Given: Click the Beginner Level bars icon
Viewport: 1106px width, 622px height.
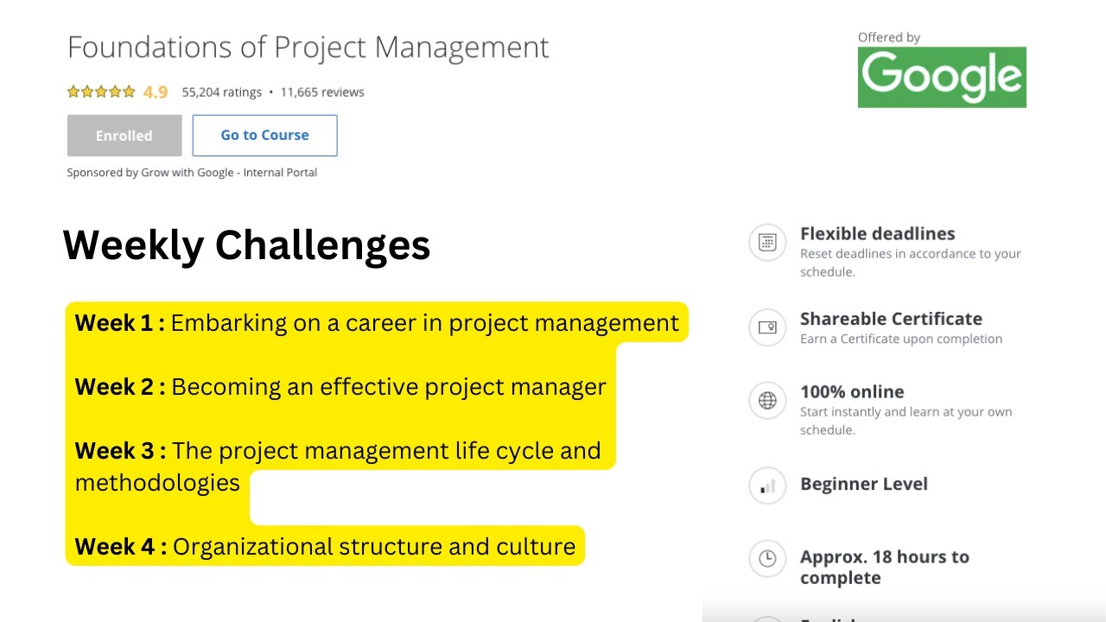Looking at the screenshot, I should [x=767, y=486].
